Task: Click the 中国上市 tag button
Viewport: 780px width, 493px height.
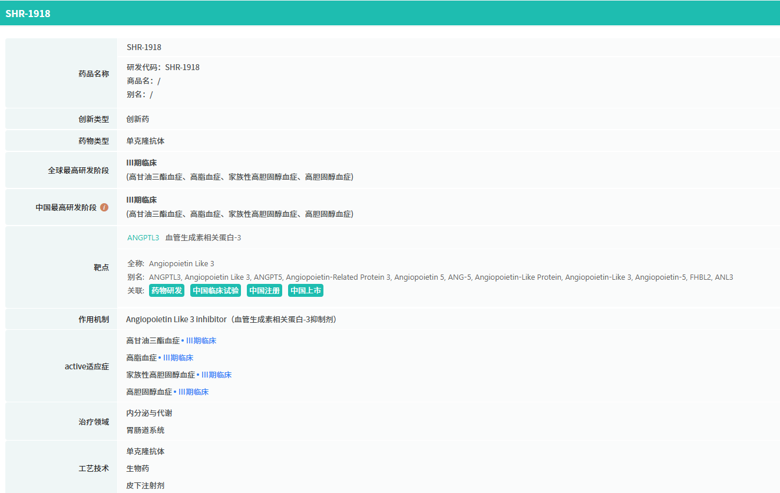Action: tap(306, 290)
